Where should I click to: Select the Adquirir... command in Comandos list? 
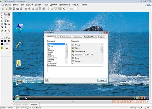[x=77, y=61]
